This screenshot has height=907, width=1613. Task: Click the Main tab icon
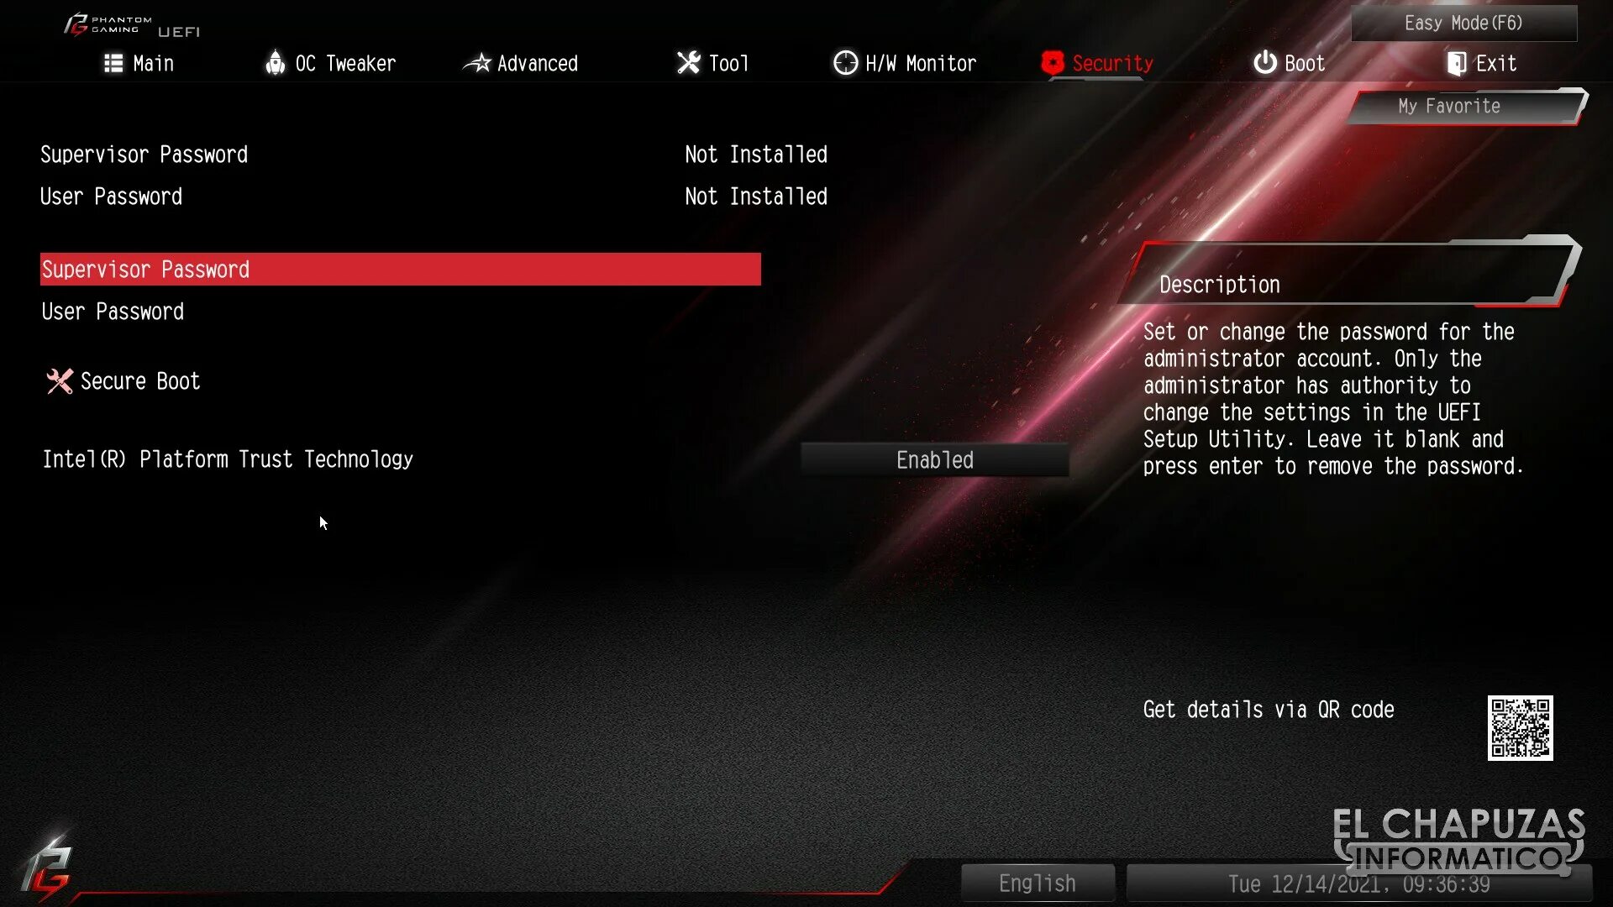point(113,62)
